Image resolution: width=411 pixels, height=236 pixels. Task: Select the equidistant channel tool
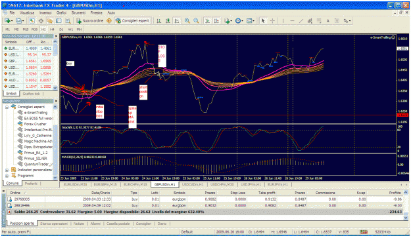coord(310,20)
